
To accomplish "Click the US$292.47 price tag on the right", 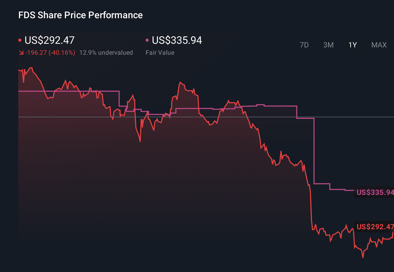I will coord(375,227).
